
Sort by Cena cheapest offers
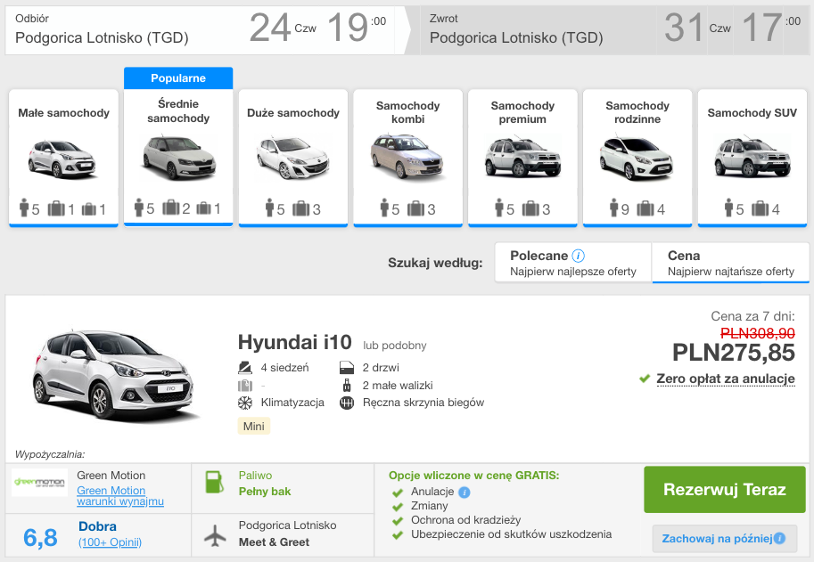point(730,263)
